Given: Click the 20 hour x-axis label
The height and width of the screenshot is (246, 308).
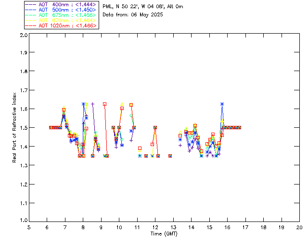Looking at the screenshot, I should 299,227.
